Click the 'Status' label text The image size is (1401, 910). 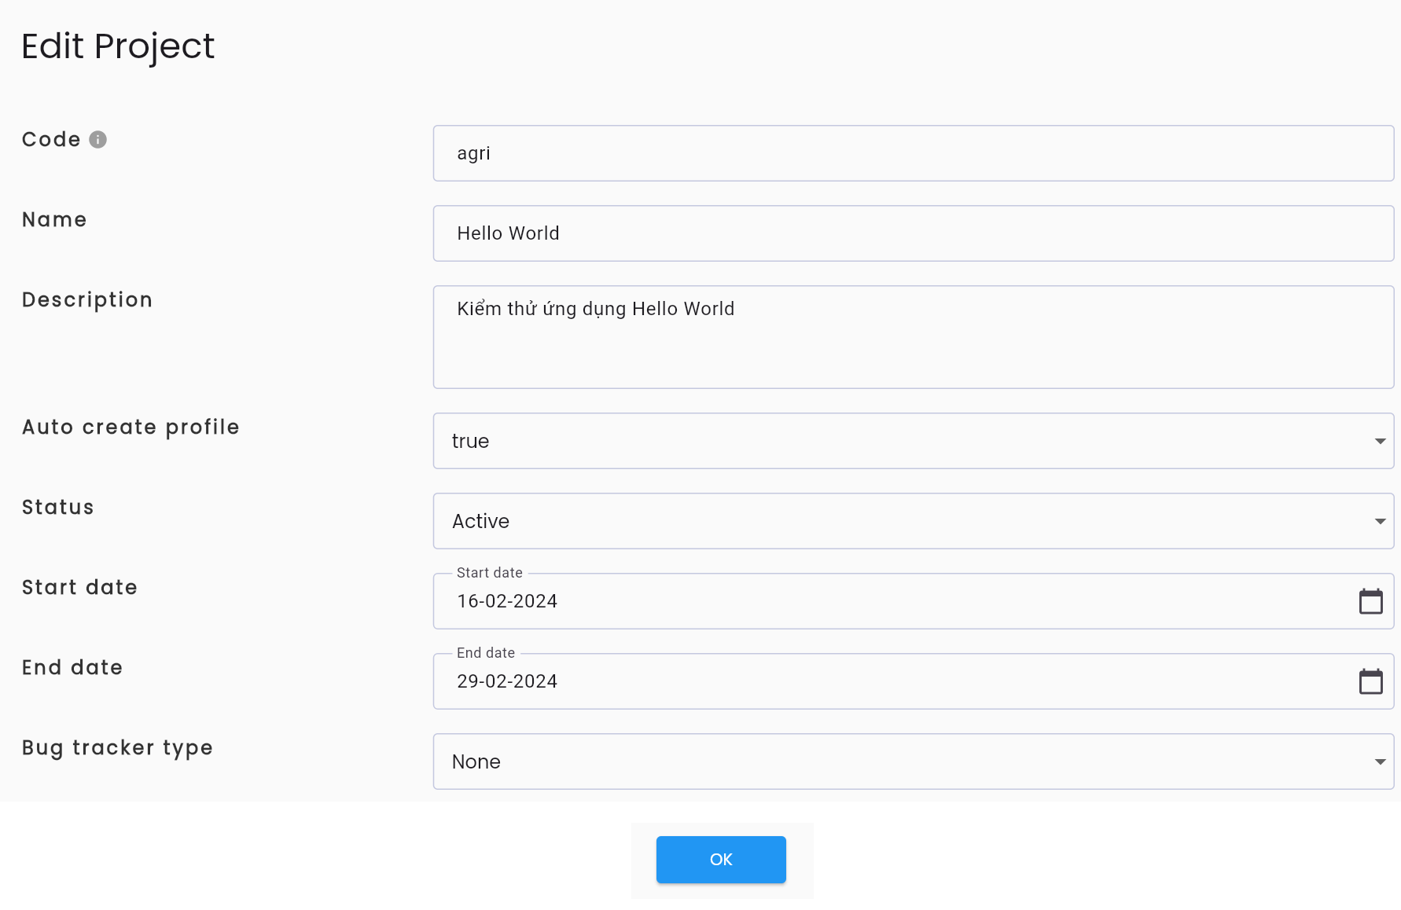pyautogui.click(x=58, y=507)
